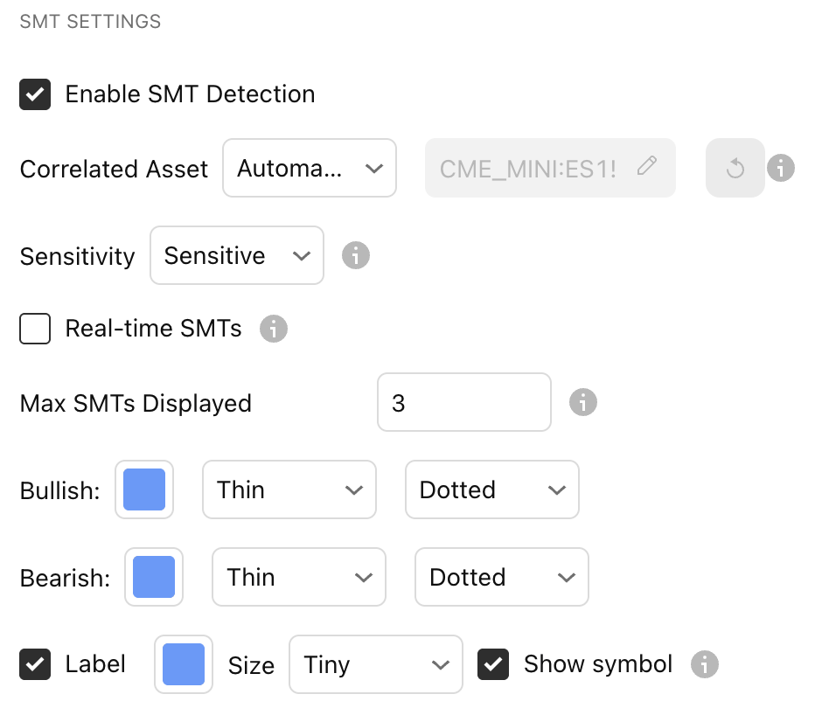Open the label Size Tiny dropdown

[375, 664]
